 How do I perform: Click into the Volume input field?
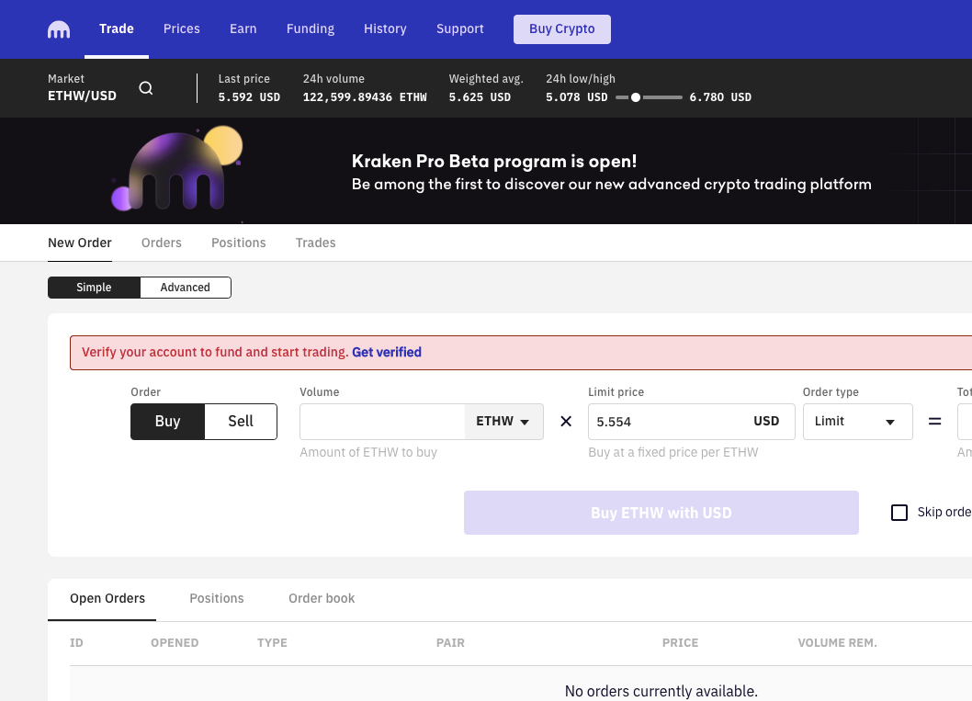(382, 422)
